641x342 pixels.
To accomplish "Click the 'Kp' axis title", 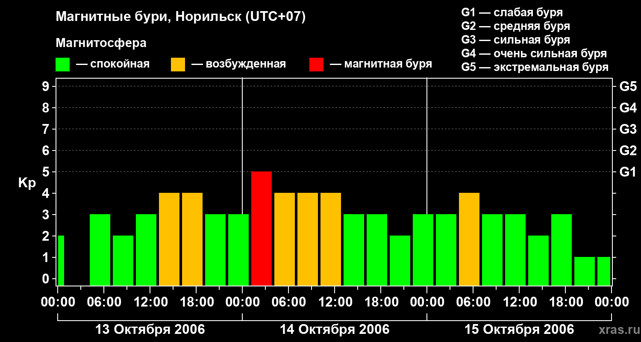I will point(27,183).
